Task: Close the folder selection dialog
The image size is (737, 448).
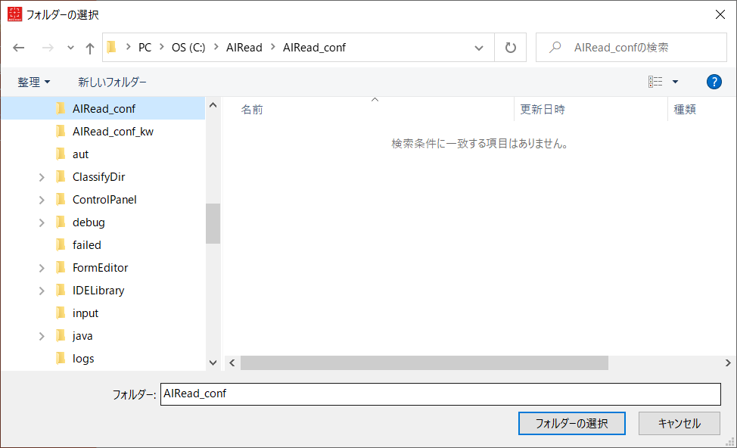Action: pyautogui.click(x=720, y=14)
